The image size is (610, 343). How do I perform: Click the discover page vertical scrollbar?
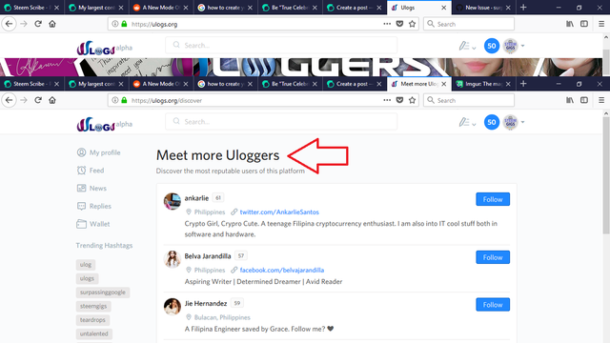[606, 175]
